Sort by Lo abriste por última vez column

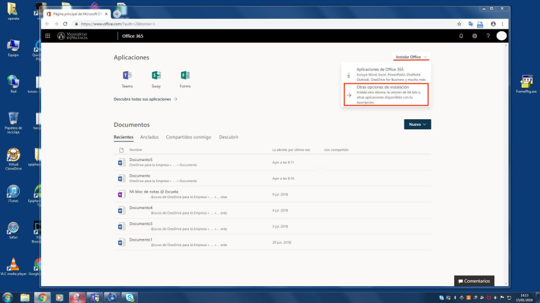coord(291,150)
